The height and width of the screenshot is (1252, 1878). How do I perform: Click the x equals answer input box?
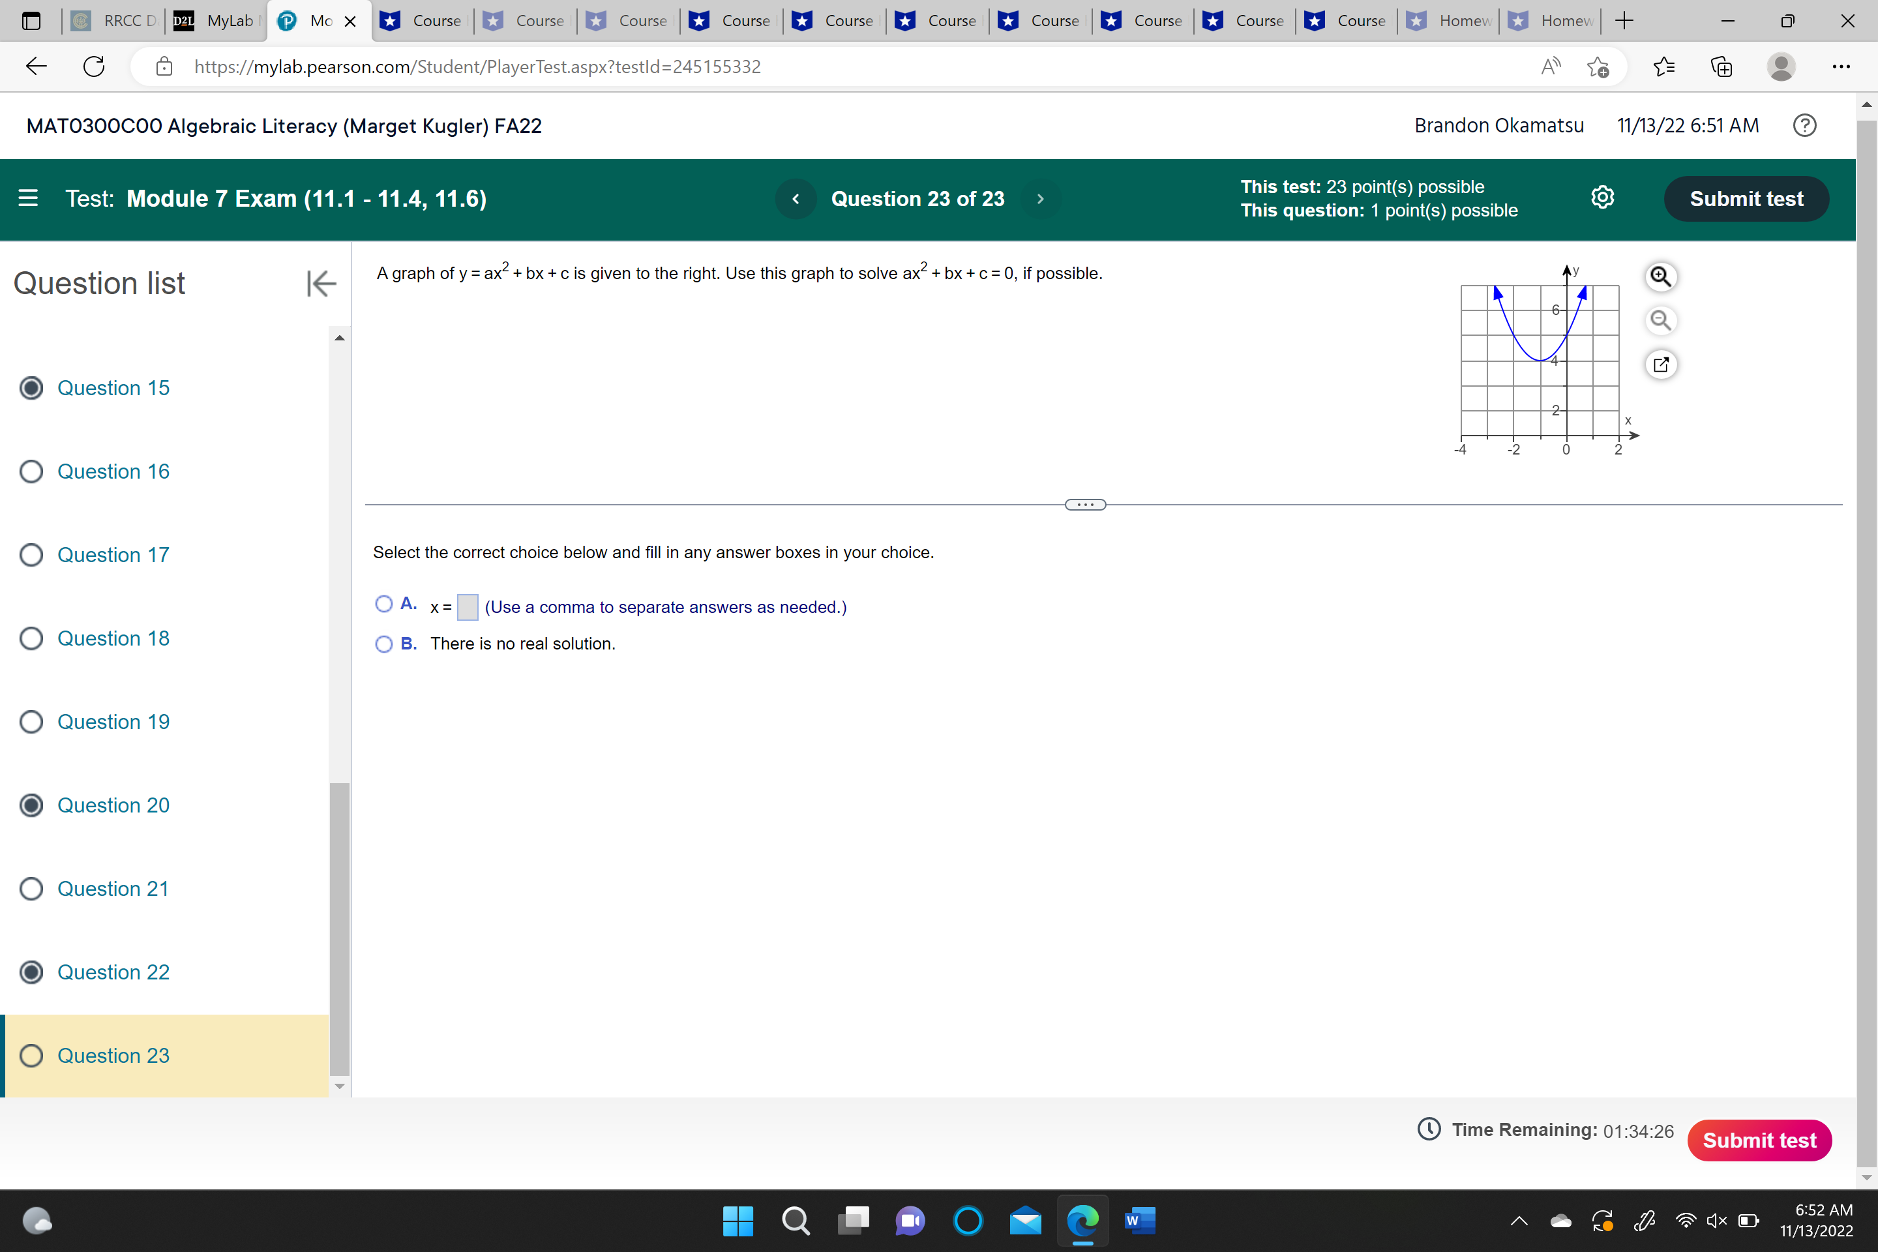467,608
